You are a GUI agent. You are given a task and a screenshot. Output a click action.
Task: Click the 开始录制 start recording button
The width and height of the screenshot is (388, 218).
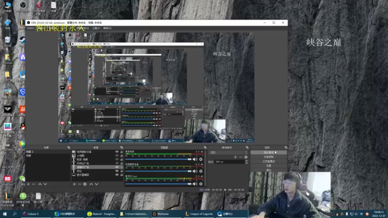tap(269, 157)
